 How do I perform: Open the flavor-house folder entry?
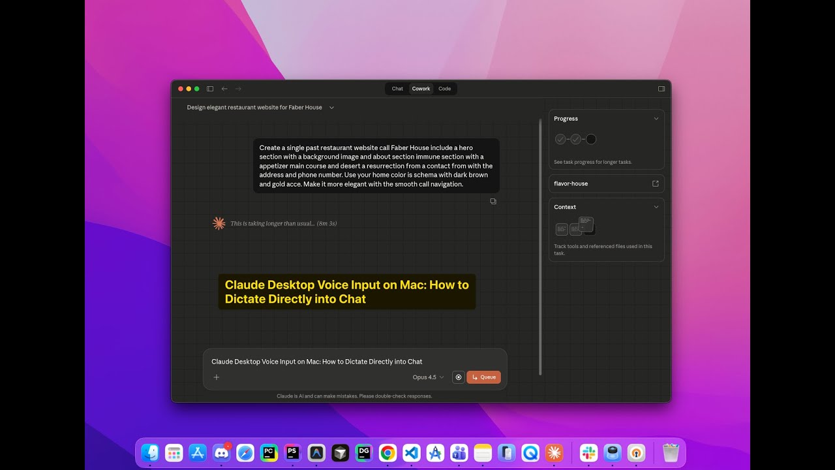tap(607, 183)
